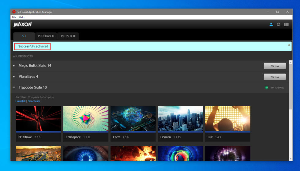Screen dimensions: 300x171
Task: Select the Echospace thumbnail
Action: [x=86, y=119]
